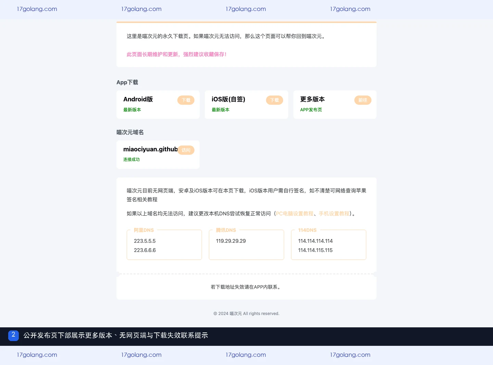Open the PC电脑设置教程 link

tap(295, 214)
